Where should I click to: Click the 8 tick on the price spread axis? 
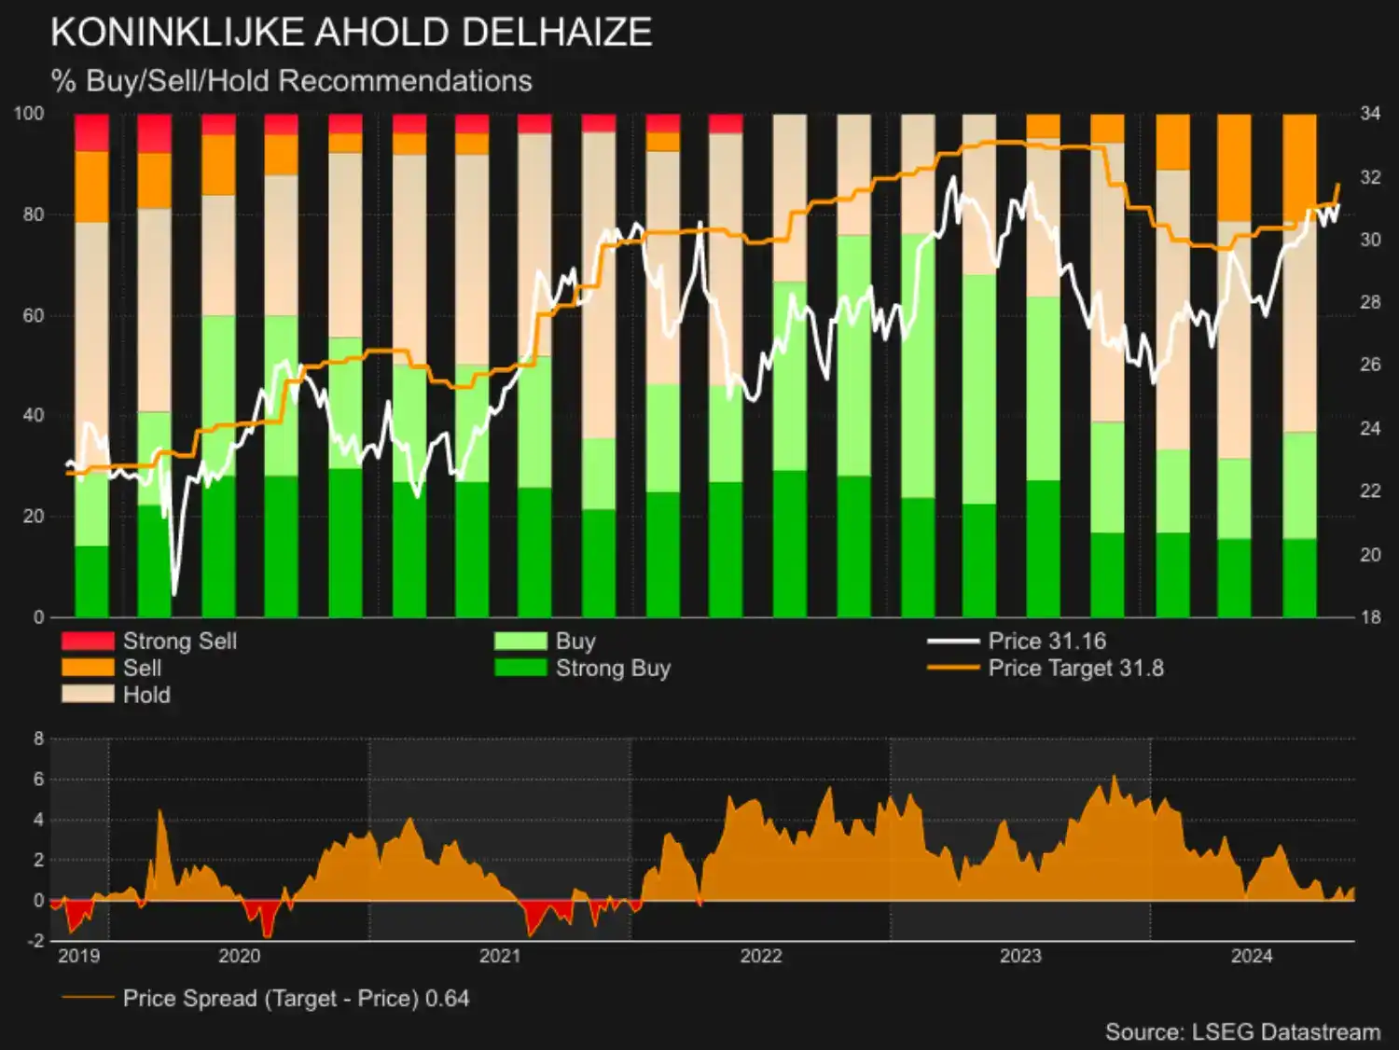click(x=39, y=739)
